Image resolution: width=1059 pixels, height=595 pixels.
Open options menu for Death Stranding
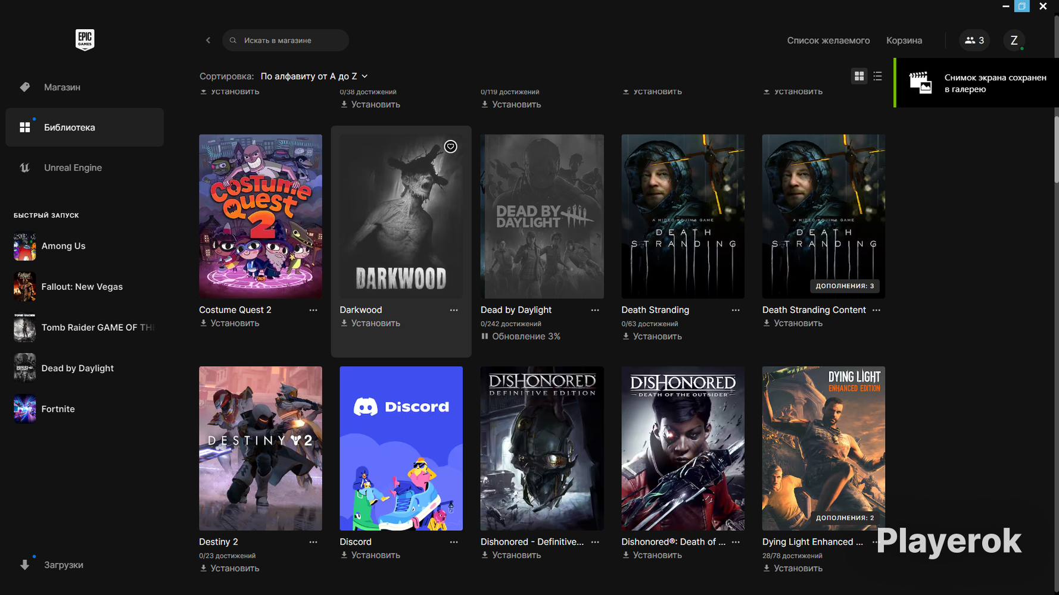[736, 310]
